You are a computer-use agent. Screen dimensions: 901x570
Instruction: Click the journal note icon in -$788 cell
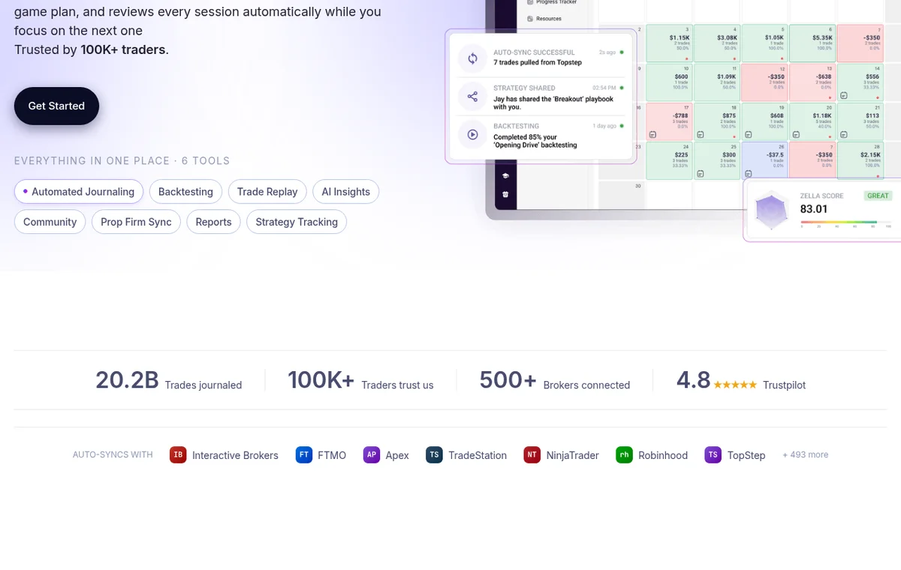652,134
